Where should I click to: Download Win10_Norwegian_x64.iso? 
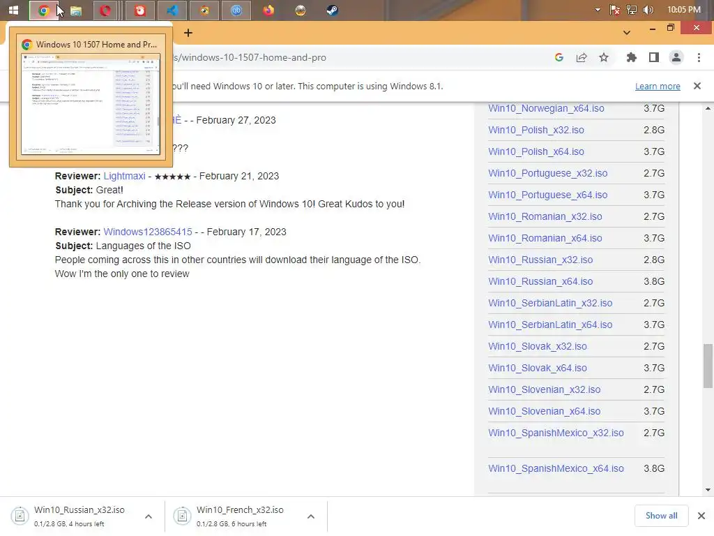point(546,108)
